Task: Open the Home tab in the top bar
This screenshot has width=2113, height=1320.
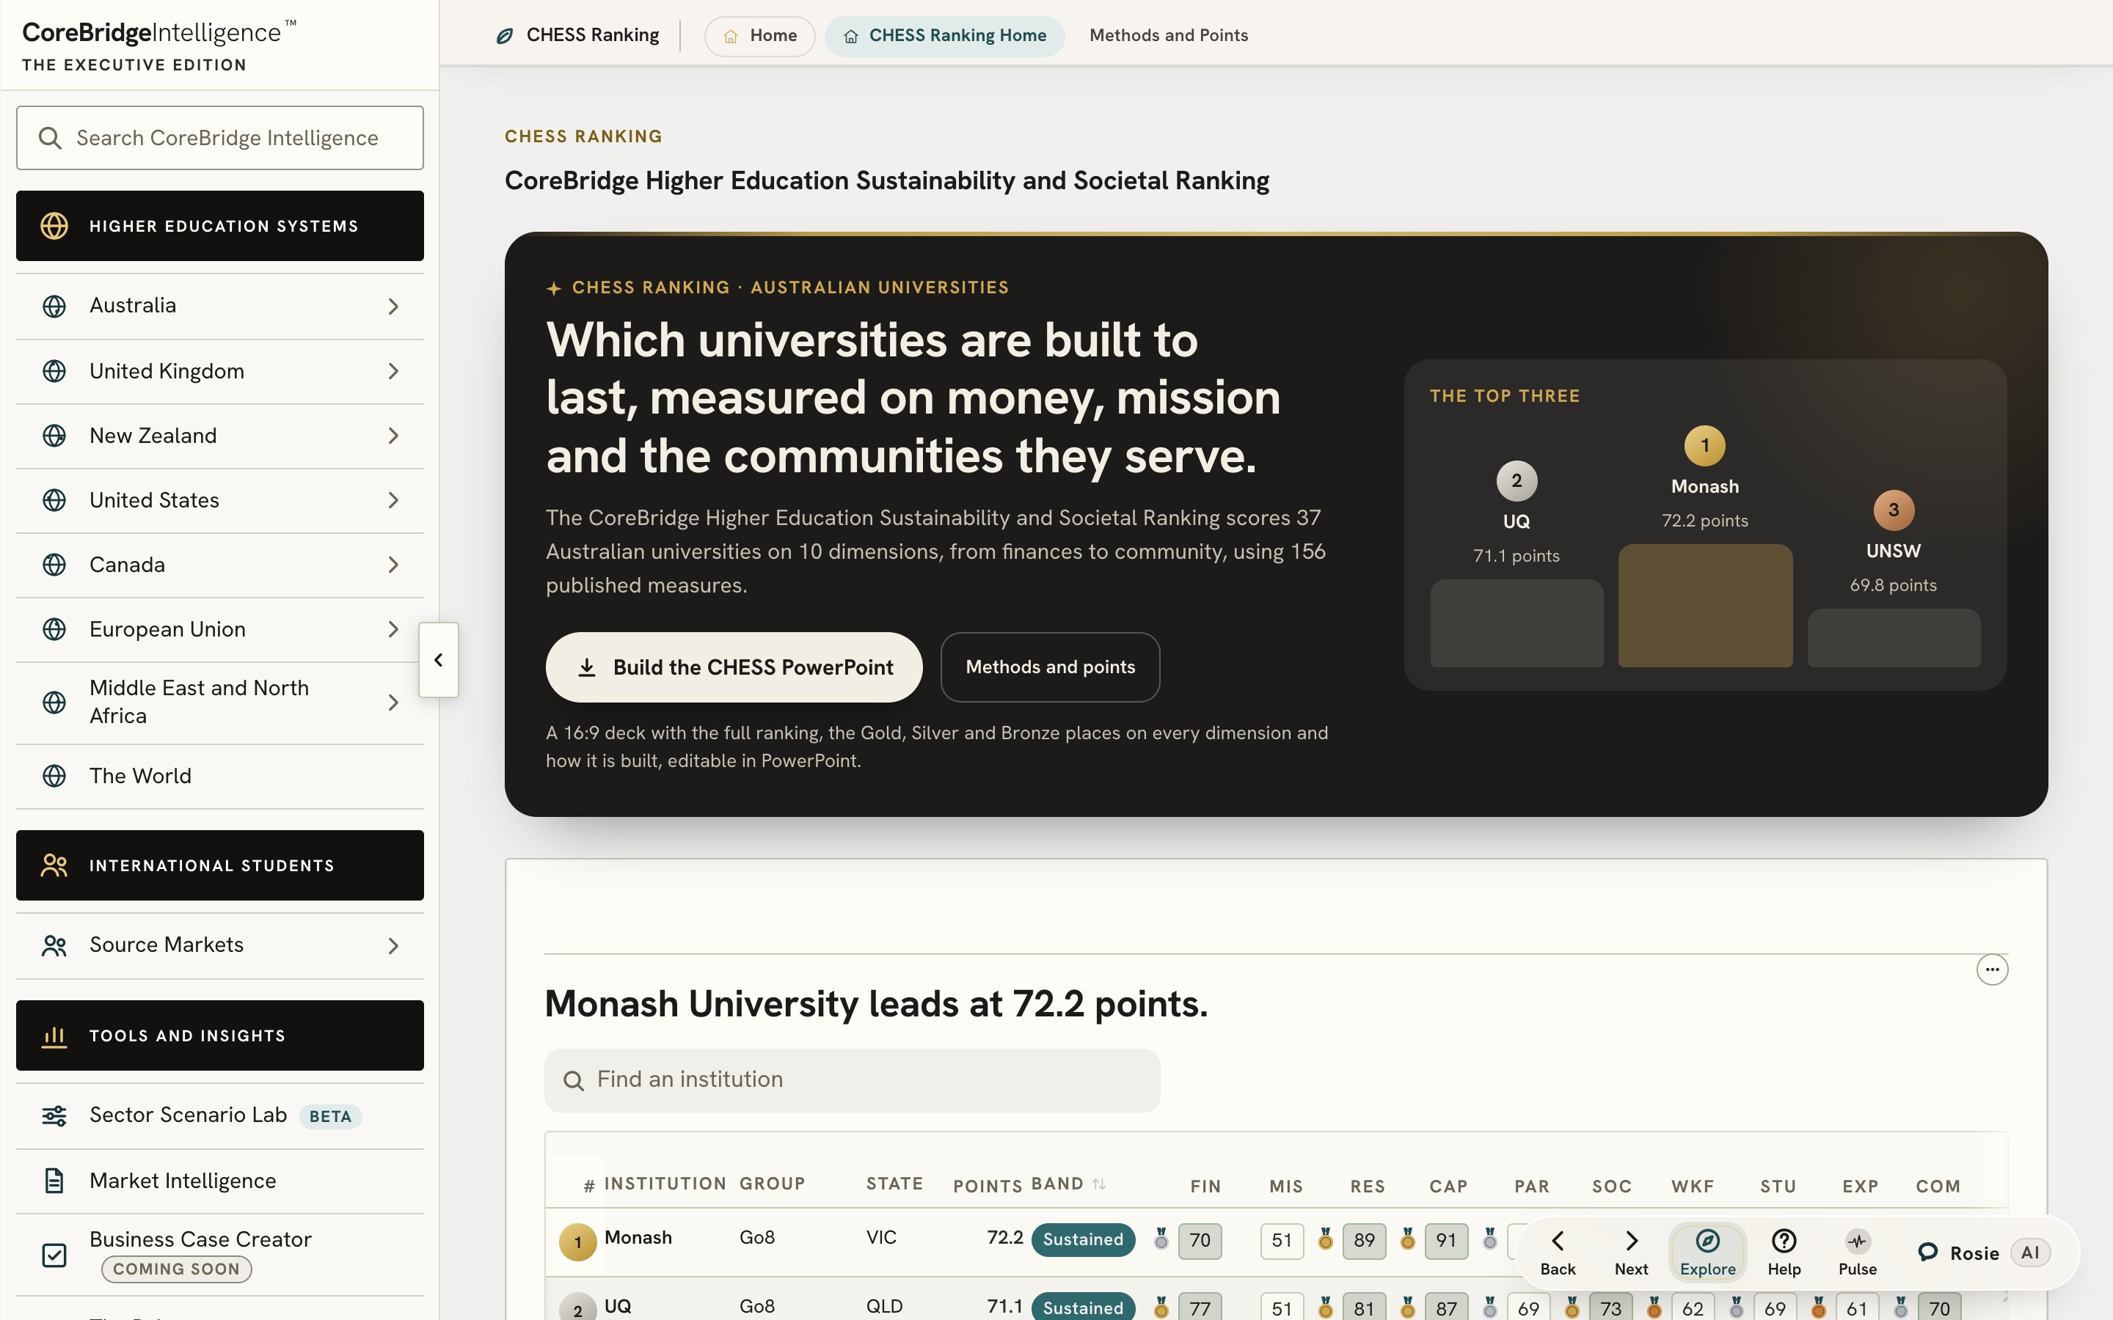Action: coord(759,36)
